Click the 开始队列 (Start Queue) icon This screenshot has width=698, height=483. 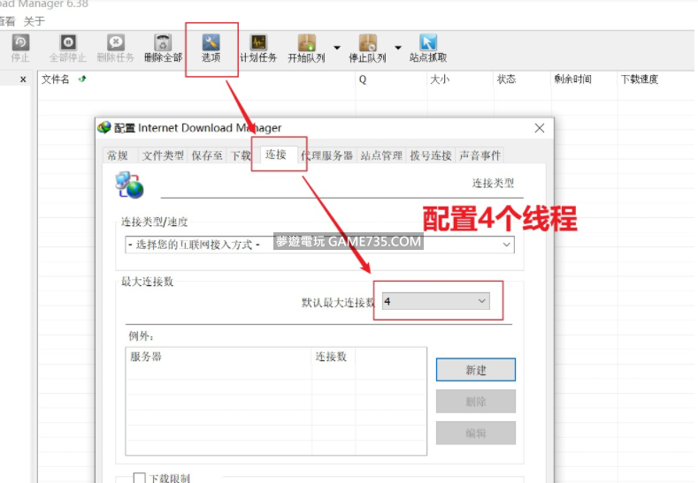click(x=307, y=48)
